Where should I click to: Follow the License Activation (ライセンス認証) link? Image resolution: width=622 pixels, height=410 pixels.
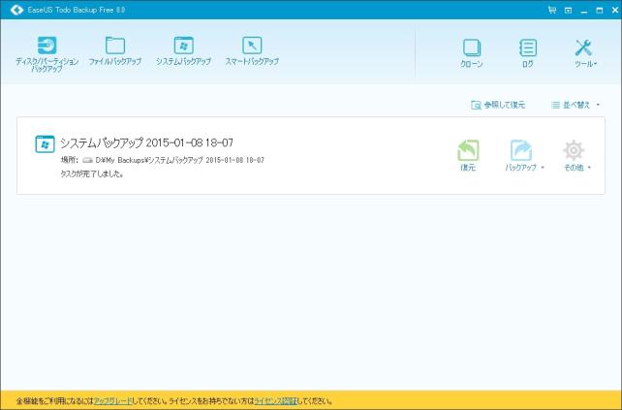click(275, 401)
